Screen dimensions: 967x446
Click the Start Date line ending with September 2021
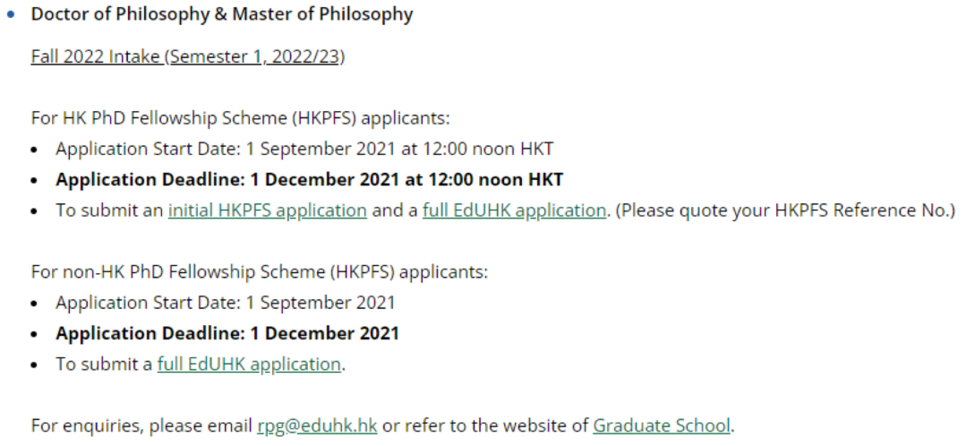(225, 303)
